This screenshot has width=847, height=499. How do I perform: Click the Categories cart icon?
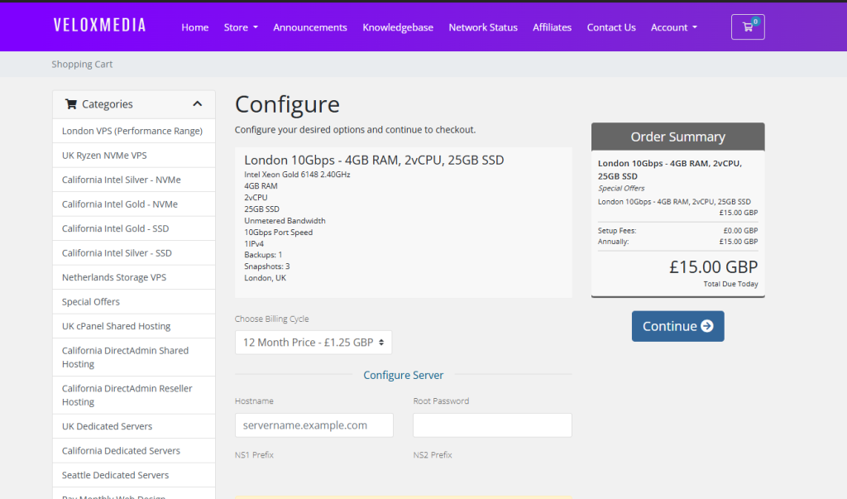pos(71,103)
